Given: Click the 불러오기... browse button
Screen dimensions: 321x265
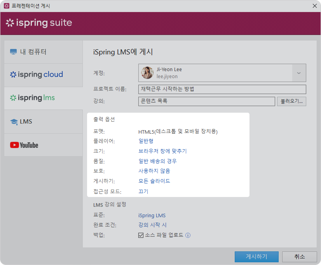Looking at the screenshot, I should (x=291, y=101).
